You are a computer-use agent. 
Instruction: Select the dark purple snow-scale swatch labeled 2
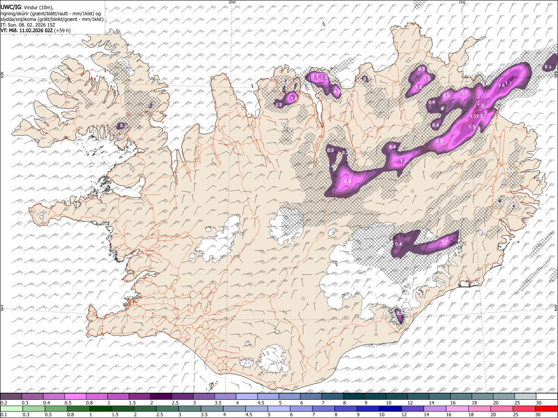click(161, 397)
